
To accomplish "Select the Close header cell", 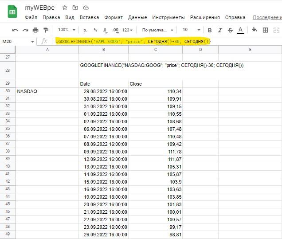I will click(x=155, y=84).
